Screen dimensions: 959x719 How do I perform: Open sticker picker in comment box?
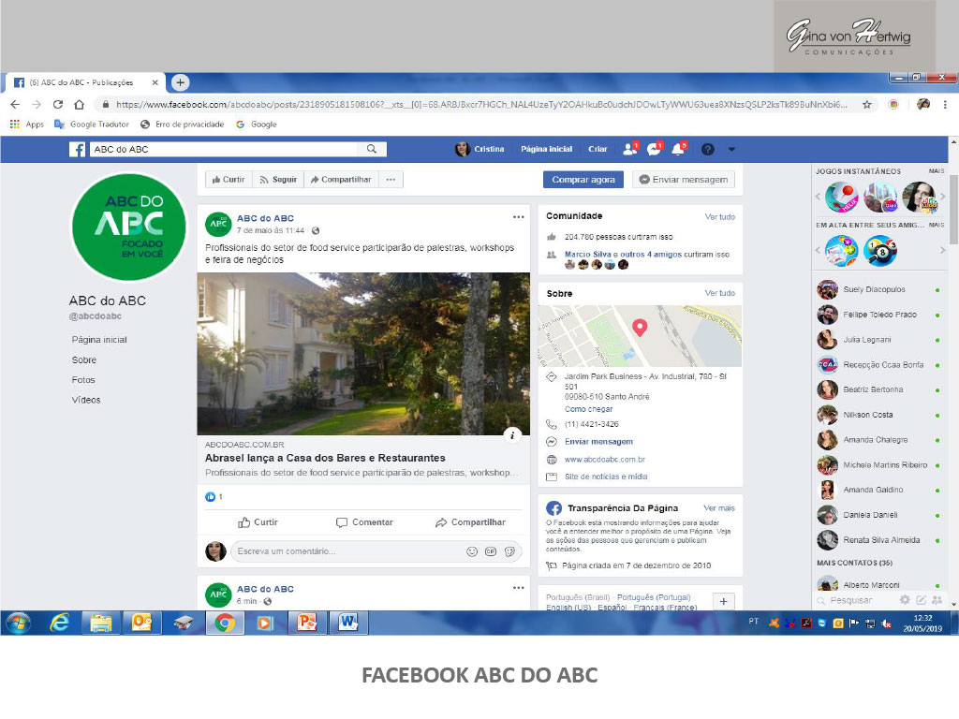pyautogui.click(x=509, y=551)
